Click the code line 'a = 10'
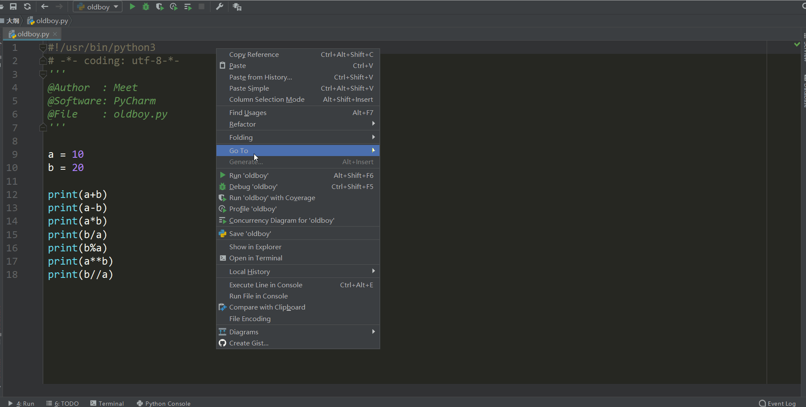Viewport: 806px width, 407px height. click(66, 154)
